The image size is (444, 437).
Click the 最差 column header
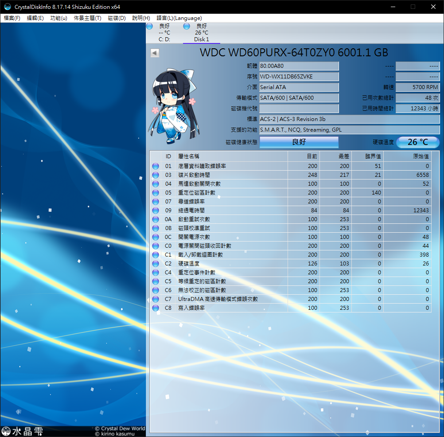[336, 156]
